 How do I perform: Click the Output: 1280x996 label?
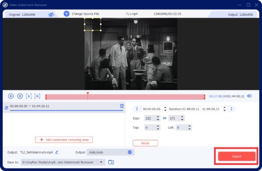coord(240,14)
